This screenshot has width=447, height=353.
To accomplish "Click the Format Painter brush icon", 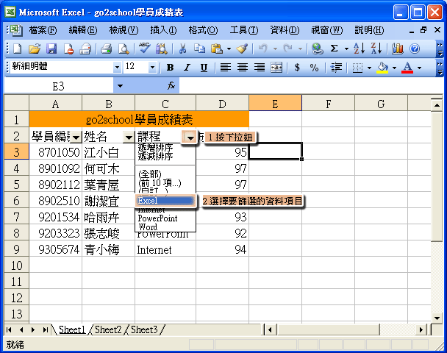I will click(242, 49).
